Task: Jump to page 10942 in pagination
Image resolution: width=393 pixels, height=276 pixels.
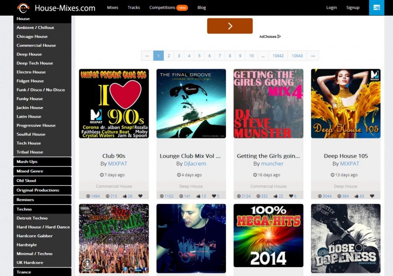Action: [x=278, y=56]
